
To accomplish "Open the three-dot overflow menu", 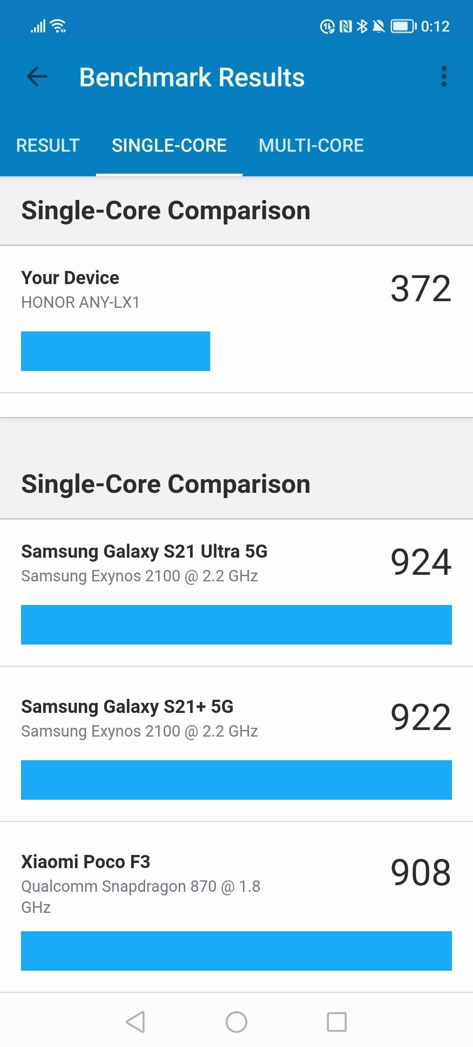I will pyautogui.click(x=444, y=77).
